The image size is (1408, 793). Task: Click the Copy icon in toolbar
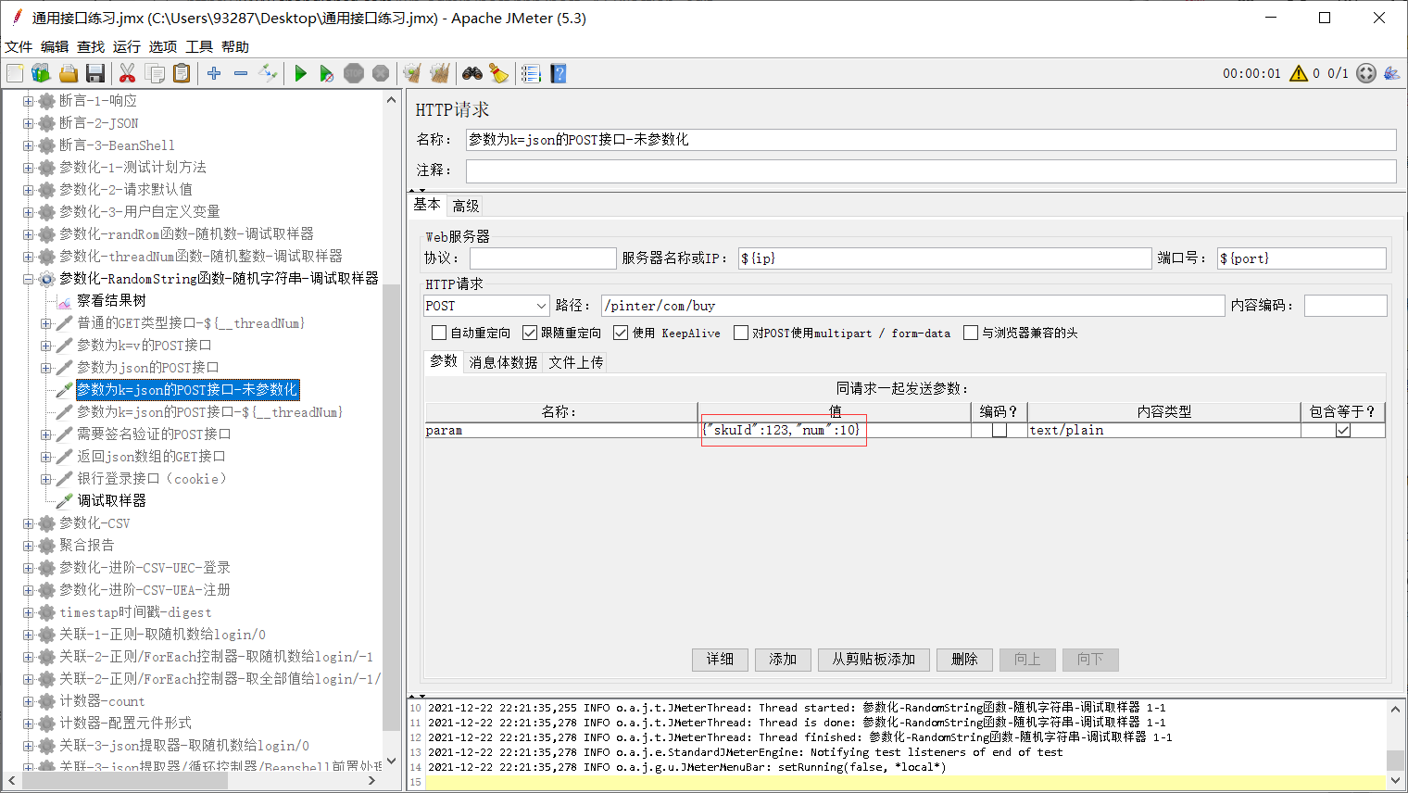point(155,73)
